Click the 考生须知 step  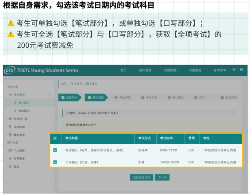123,97
